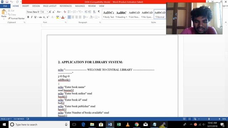Apply the yellow text highlight color
The image size is (228, 128).
58,17
